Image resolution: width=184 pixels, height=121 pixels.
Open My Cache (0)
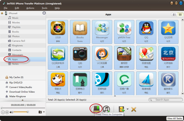pos(14,77)
